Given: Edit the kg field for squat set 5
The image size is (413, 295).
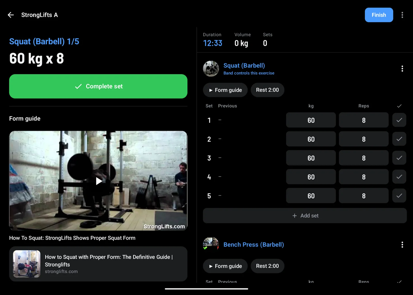Looking at the screenshot, I should click(311, 196).
